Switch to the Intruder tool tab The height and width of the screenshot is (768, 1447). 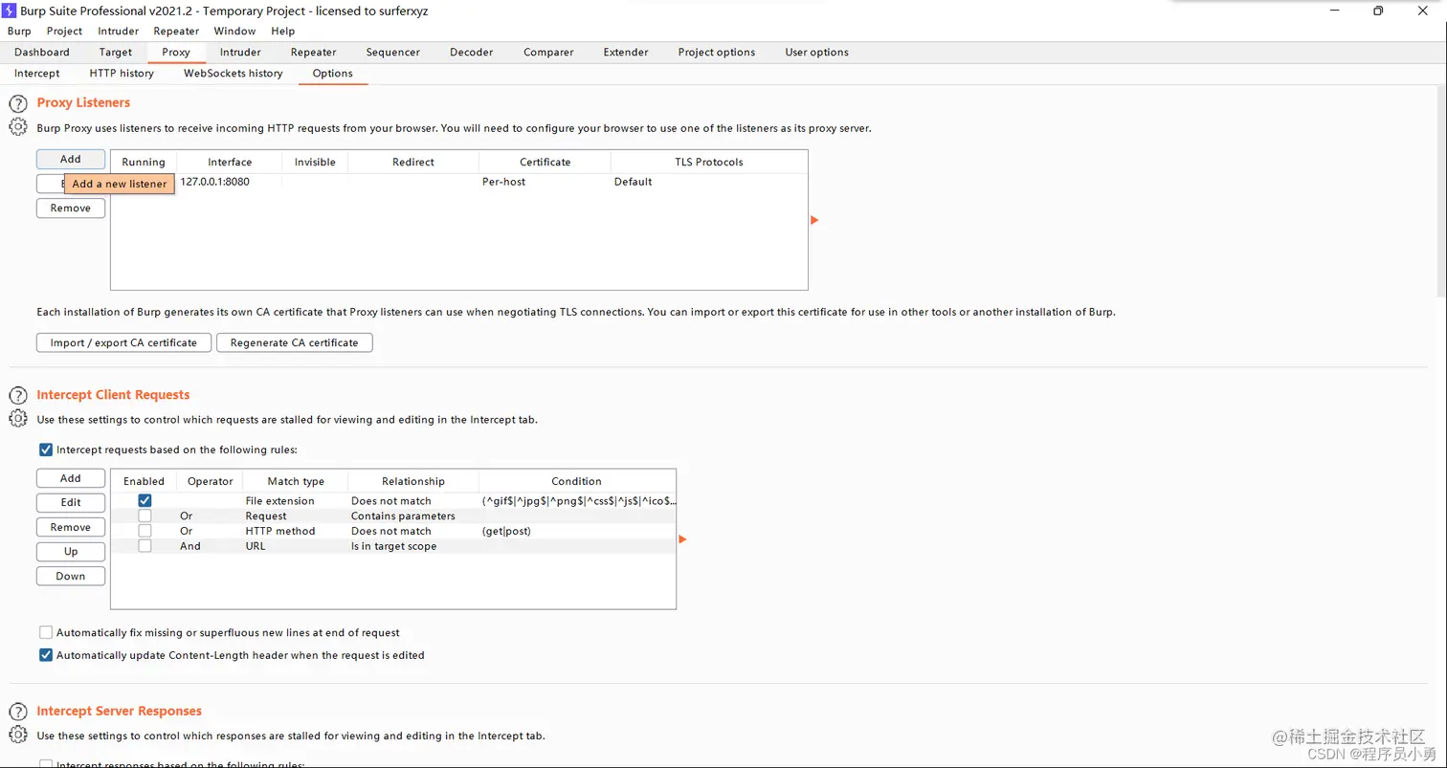[240, 52]
